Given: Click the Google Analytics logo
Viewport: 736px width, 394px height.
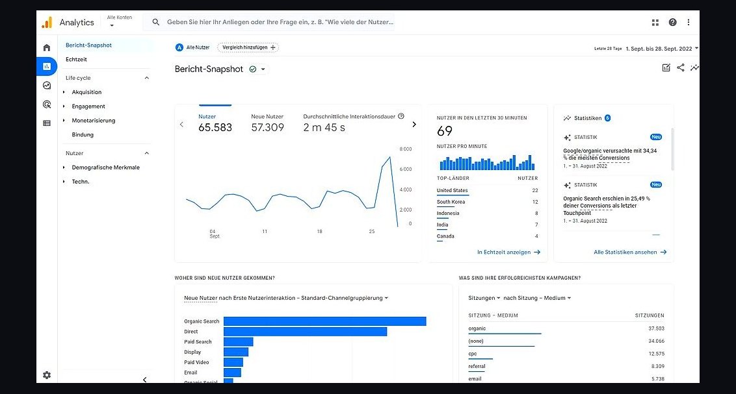Looking at the screenshot, I should tap(46, 22).
